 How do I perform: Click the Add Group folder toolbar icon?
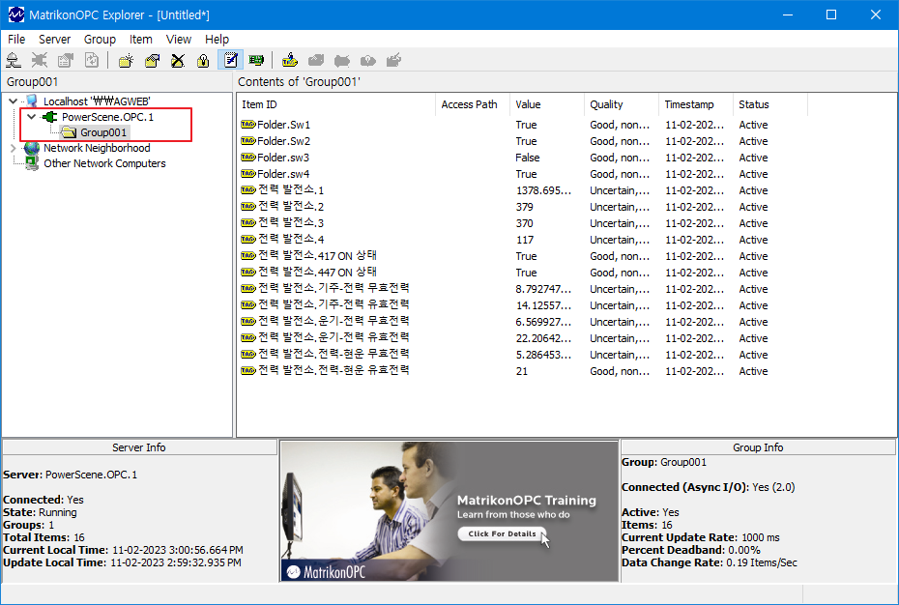click(x=127, y=61)
